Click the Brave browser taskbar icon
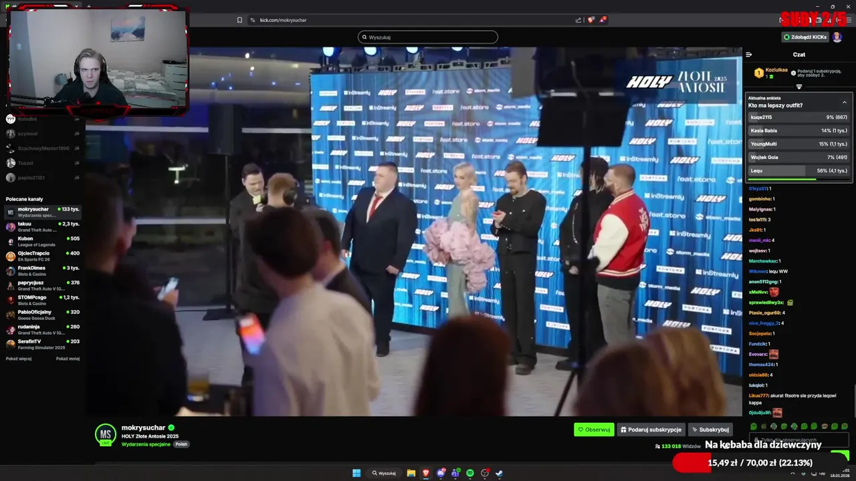Screen dimensions: 856x481 [426, 473]
